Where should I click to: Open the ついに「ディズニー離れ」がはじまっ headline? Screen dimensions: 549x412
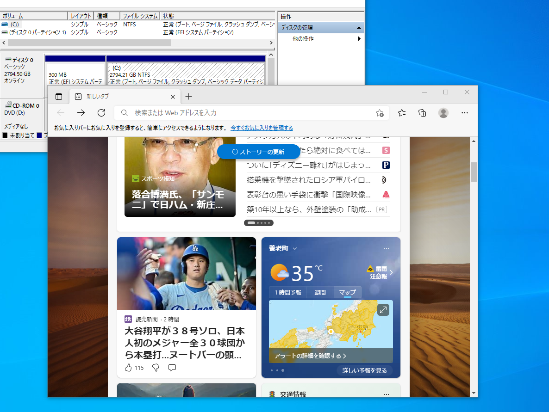[308, 165]
